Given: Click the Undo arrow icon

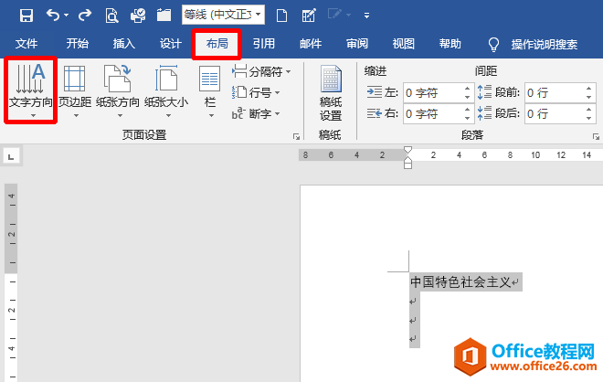Looking at the screenshot, I should point(53,16).
